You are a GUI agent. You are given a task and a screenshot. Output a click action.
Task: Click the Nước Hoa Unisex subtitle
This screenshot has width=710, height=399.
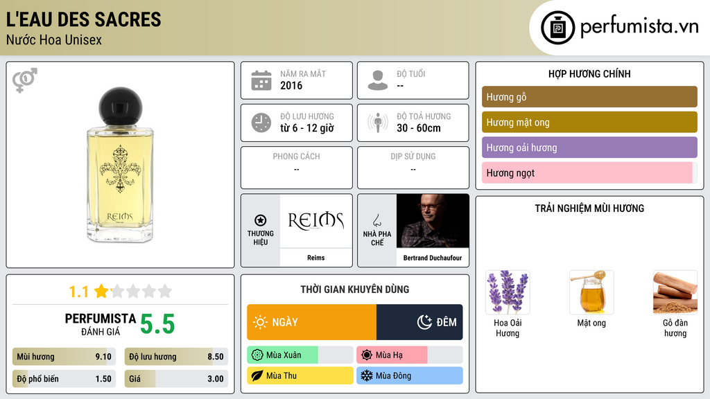pyautogui.click(x=54, y=39)
